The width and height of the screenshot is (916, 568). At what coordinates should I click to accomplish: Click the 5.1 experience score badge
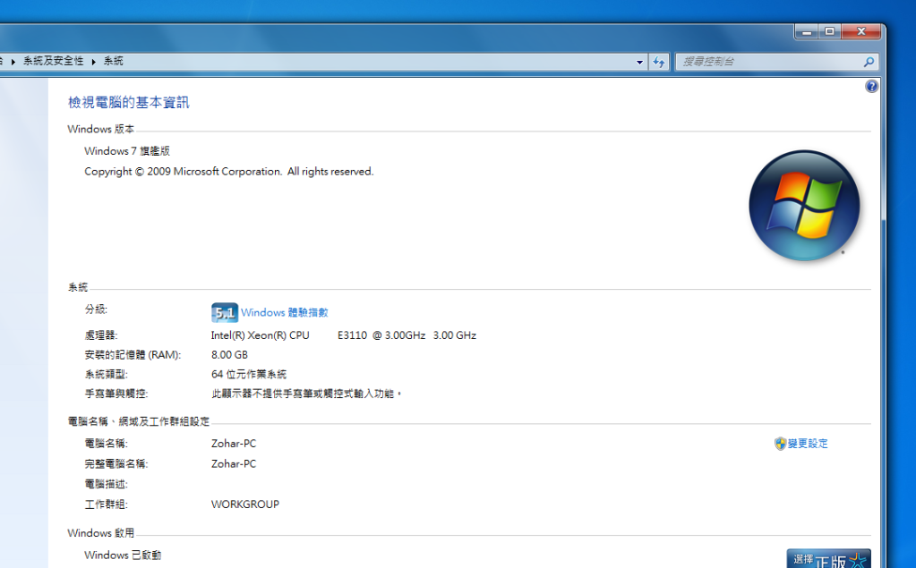point(224,313)
